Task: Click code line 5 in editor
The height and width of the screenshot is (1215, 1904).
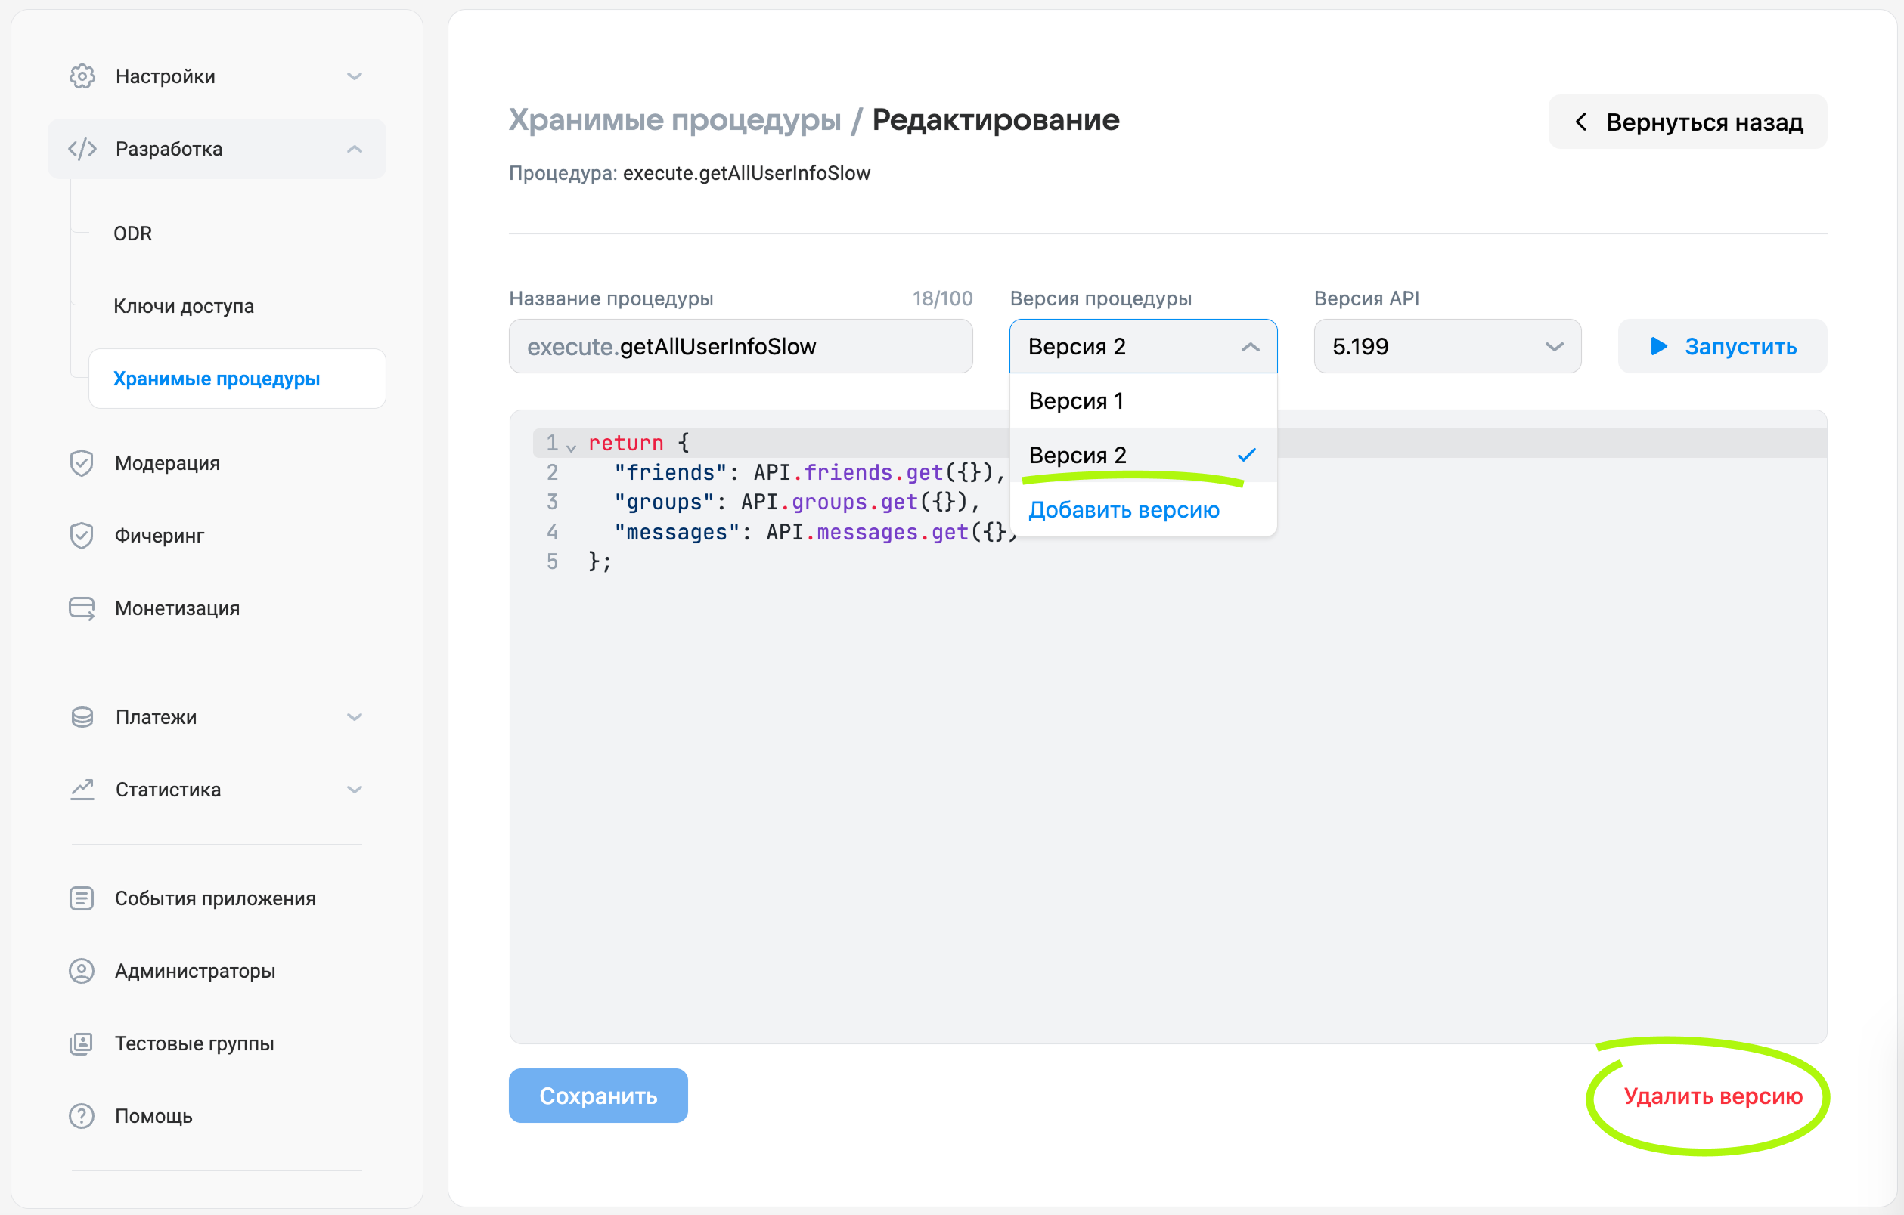Action: click(x=600, y=561)
